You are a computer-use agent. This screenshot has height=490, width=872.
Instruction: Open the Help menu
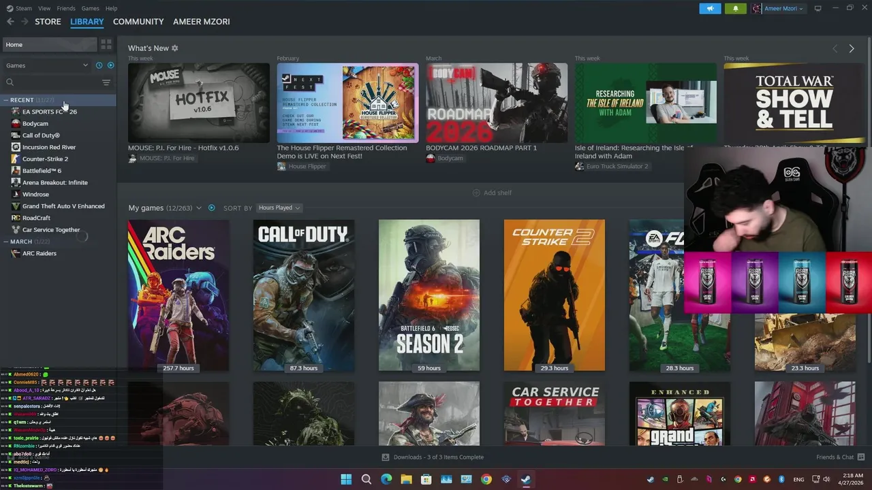(x=111, y=8)
